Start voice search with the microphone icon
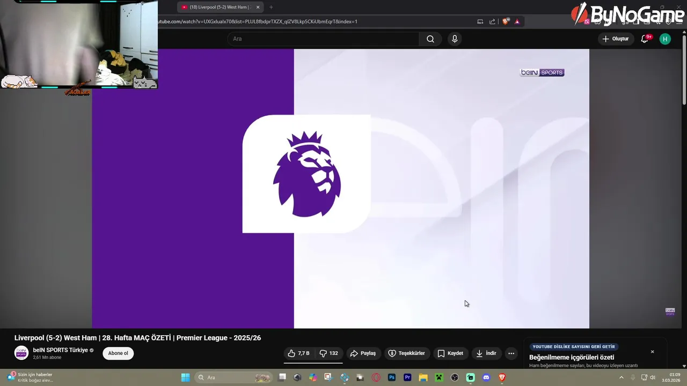 (455, 39)
